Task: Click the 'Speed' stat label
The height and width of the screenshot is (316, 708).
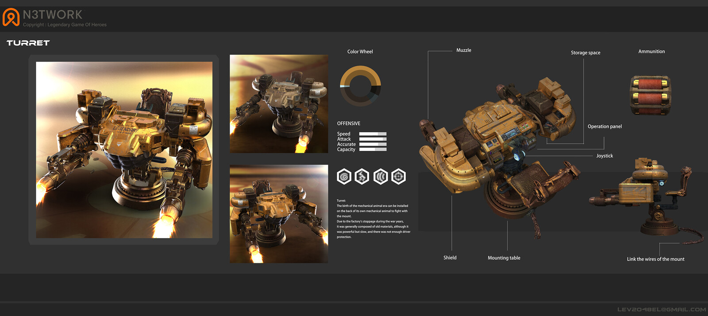Action: coord(343,134)
